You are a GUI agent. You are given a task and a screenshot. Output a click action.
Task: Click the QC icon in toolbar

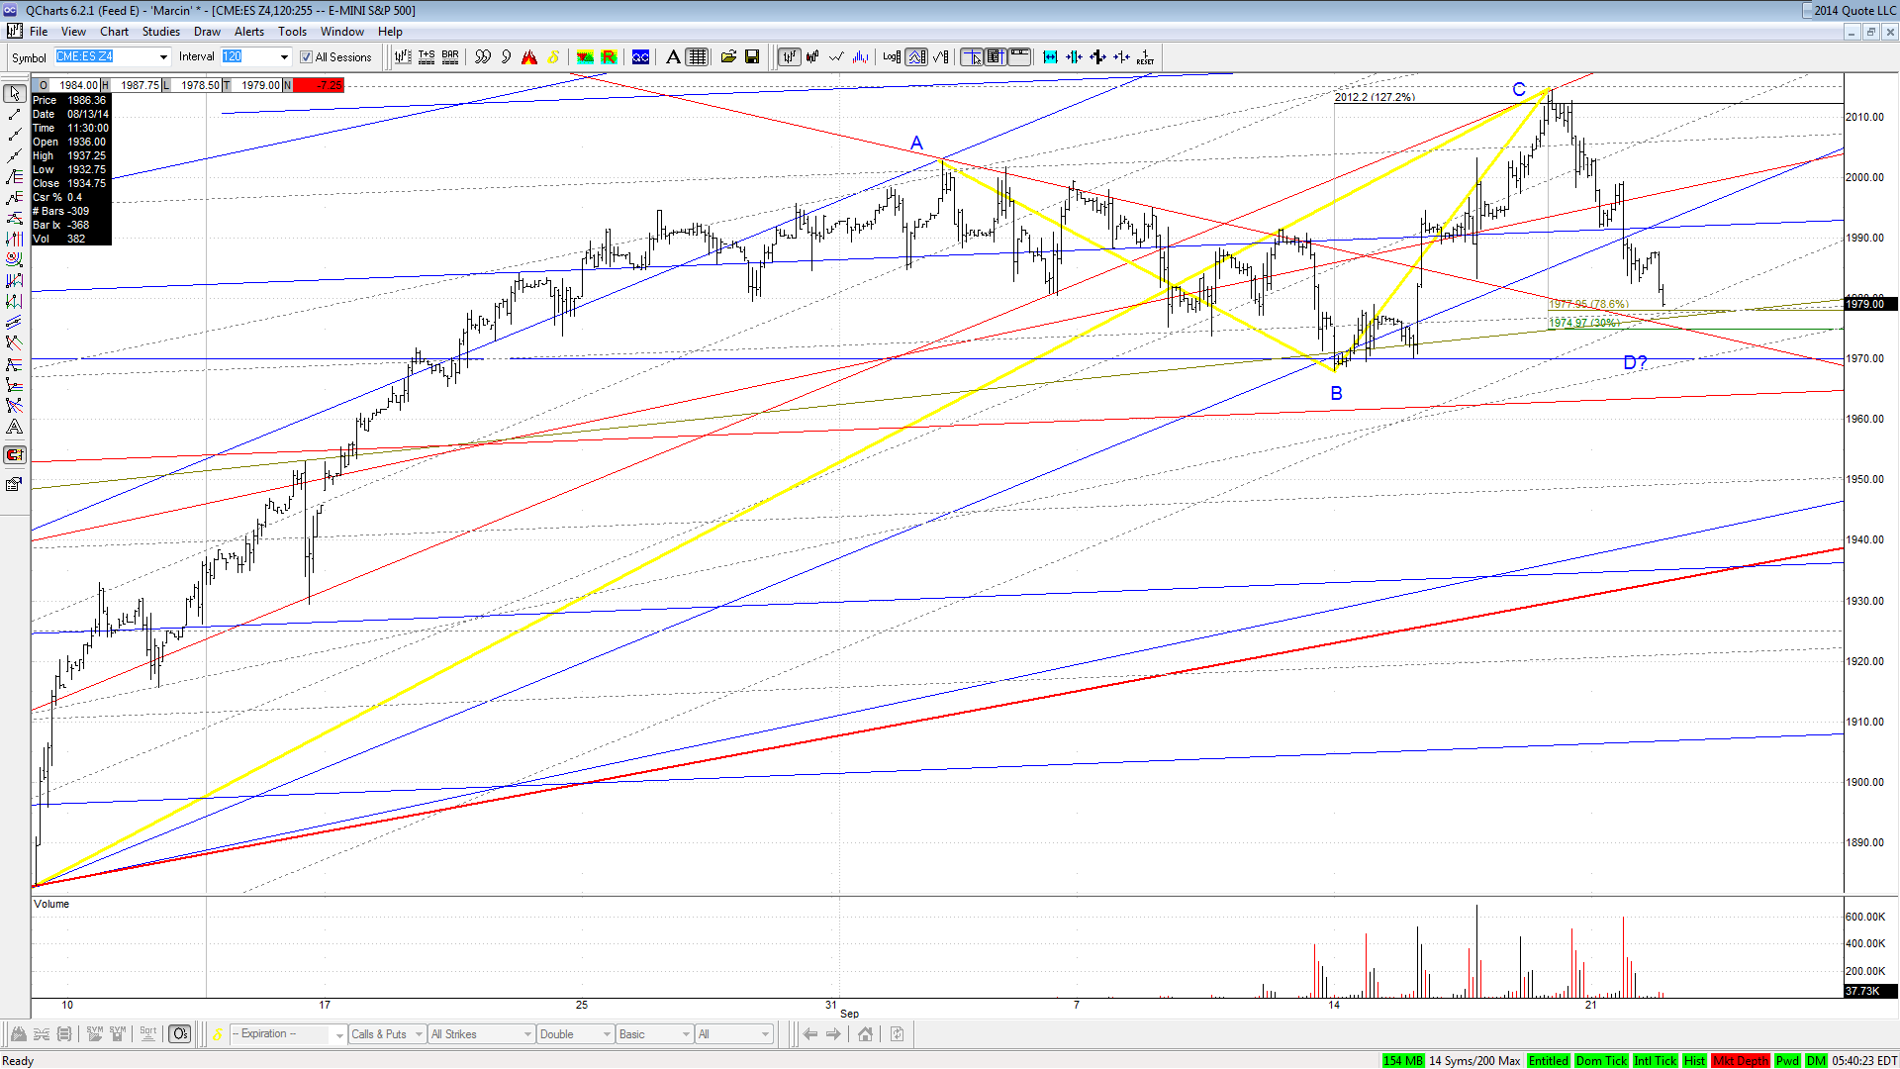(x=640, y=57)
